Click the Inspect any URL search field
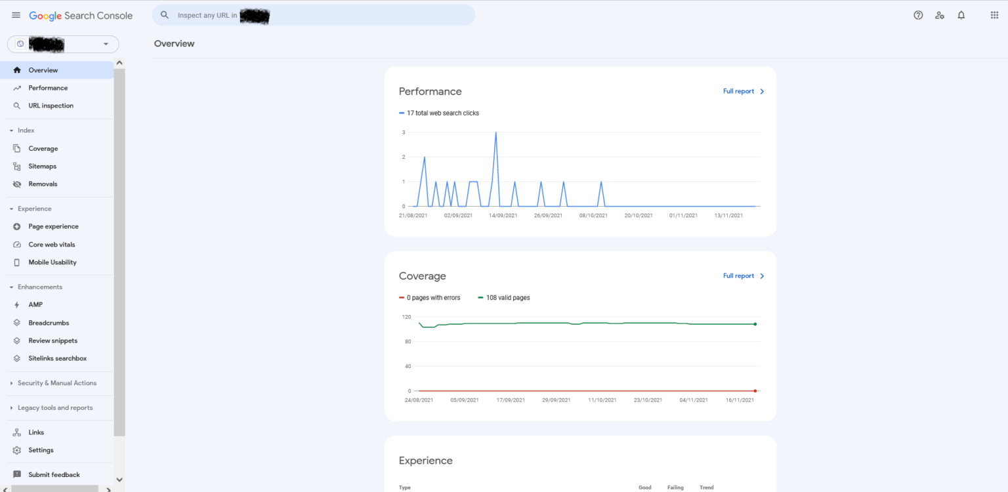Screen dimensions: 1008x492 pyautogui.click(x=314, y=14)
